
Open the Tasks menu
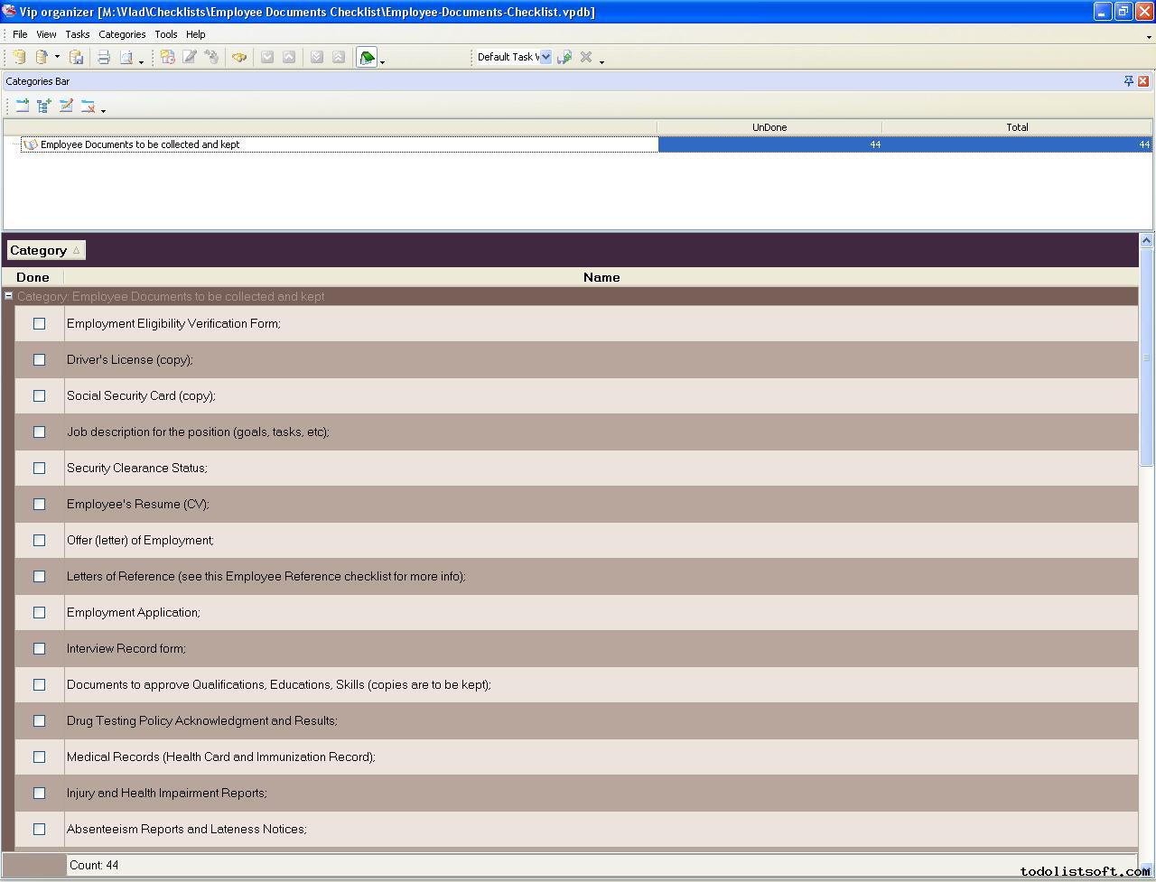[77, 34]
